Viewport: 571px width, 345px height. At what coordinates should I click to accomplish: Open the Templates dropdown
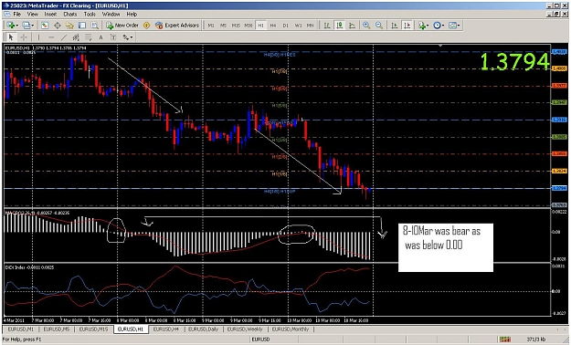pyautogui.click(x=454, y=26)
